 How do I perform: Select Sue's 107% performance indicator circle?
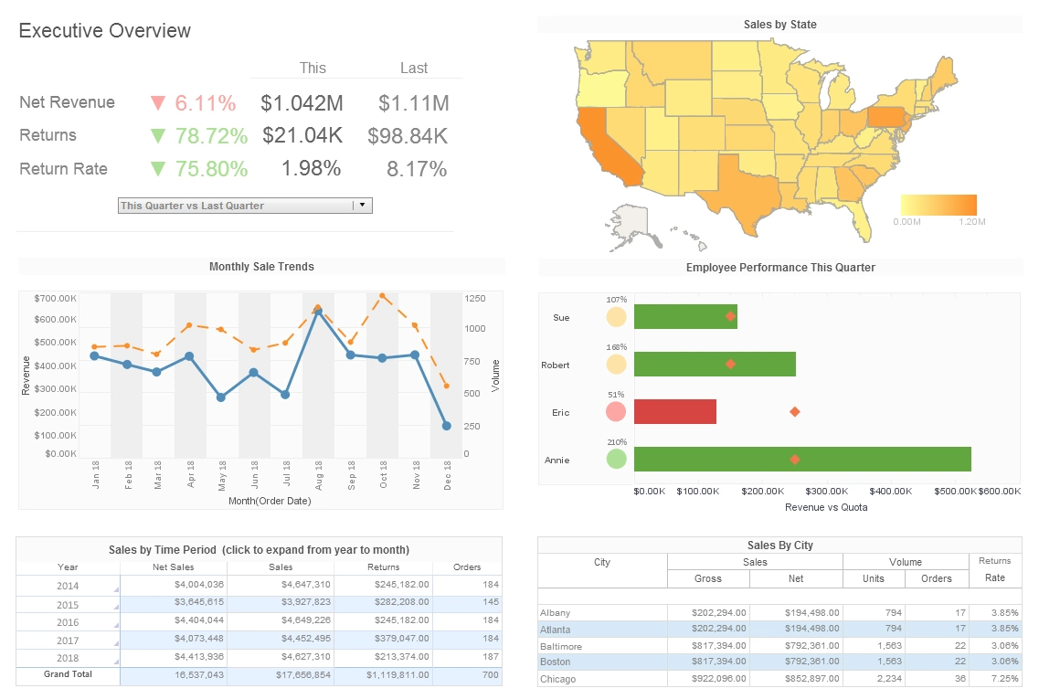pyautogui.click(x=615, y=316)
